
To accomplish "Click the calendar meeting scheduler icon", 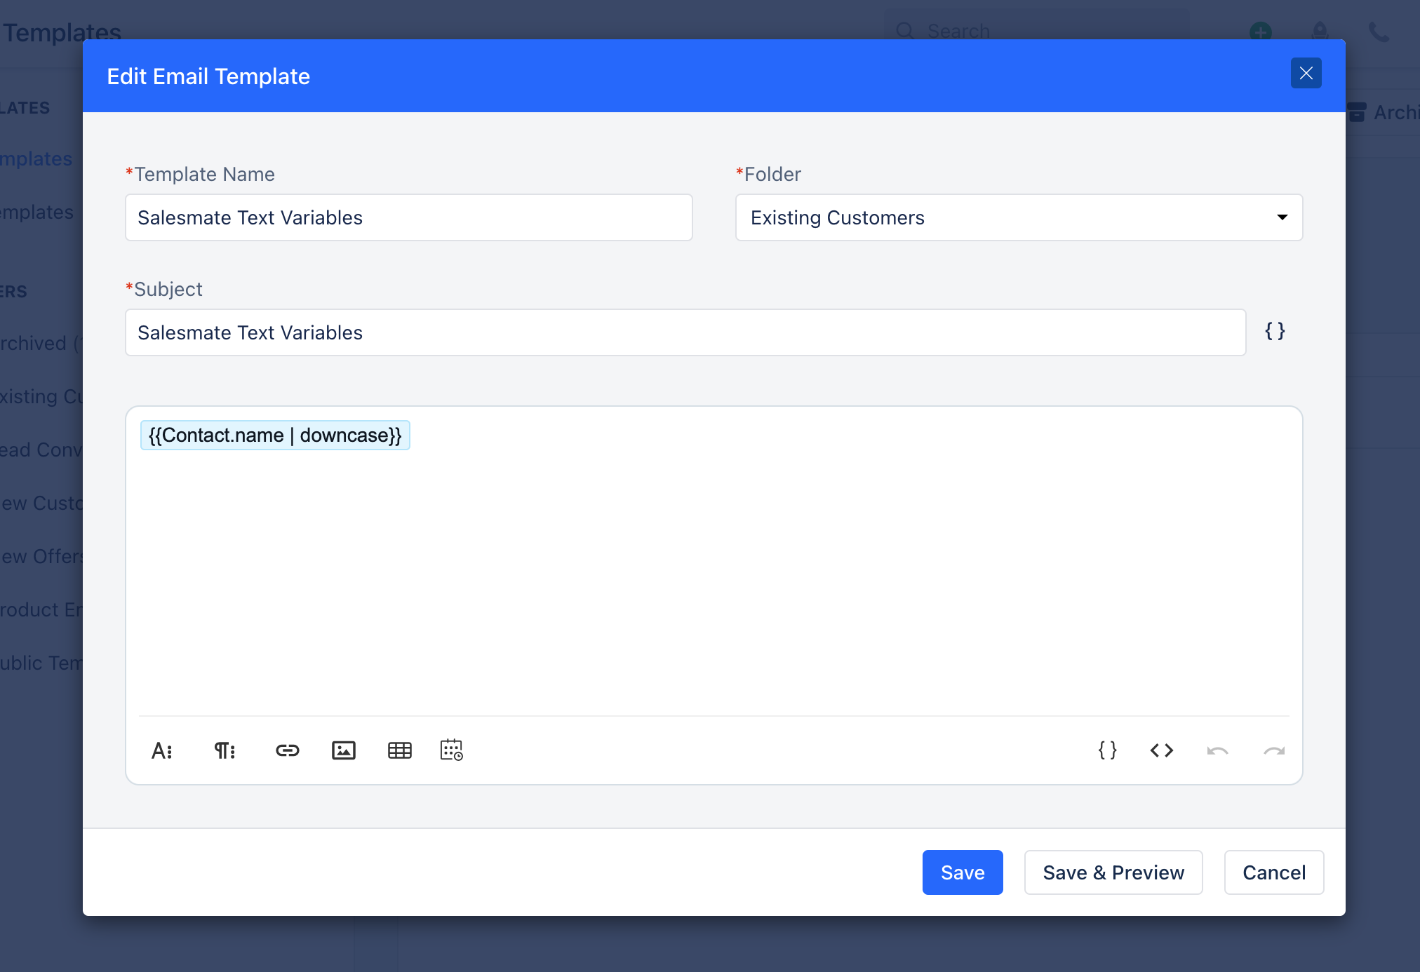I will click(x=451, y=750).
